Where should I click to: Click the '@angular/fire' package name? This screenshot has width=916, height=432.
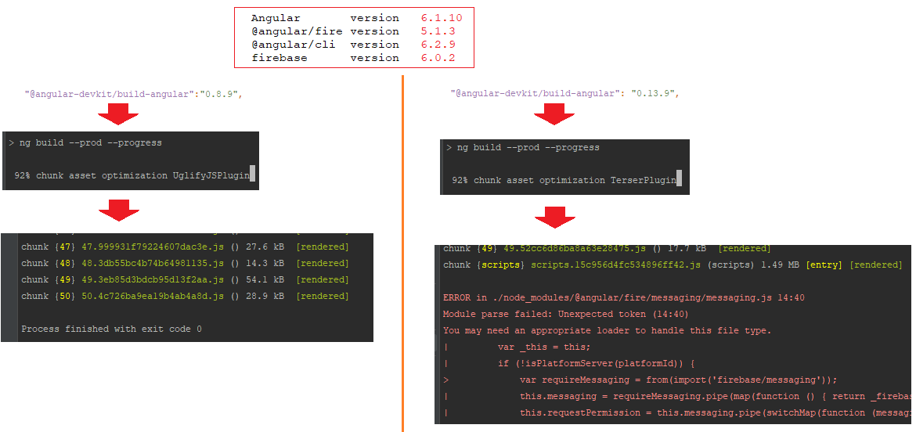point(296,31)
